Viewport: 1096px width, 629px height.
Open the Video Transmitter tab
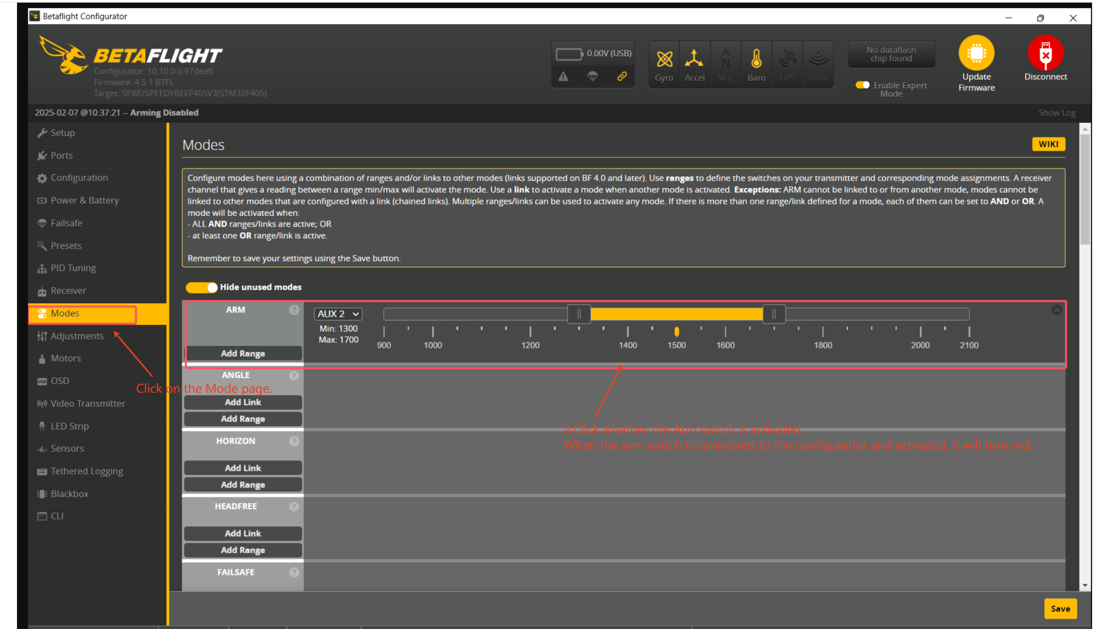coord(97,404)
